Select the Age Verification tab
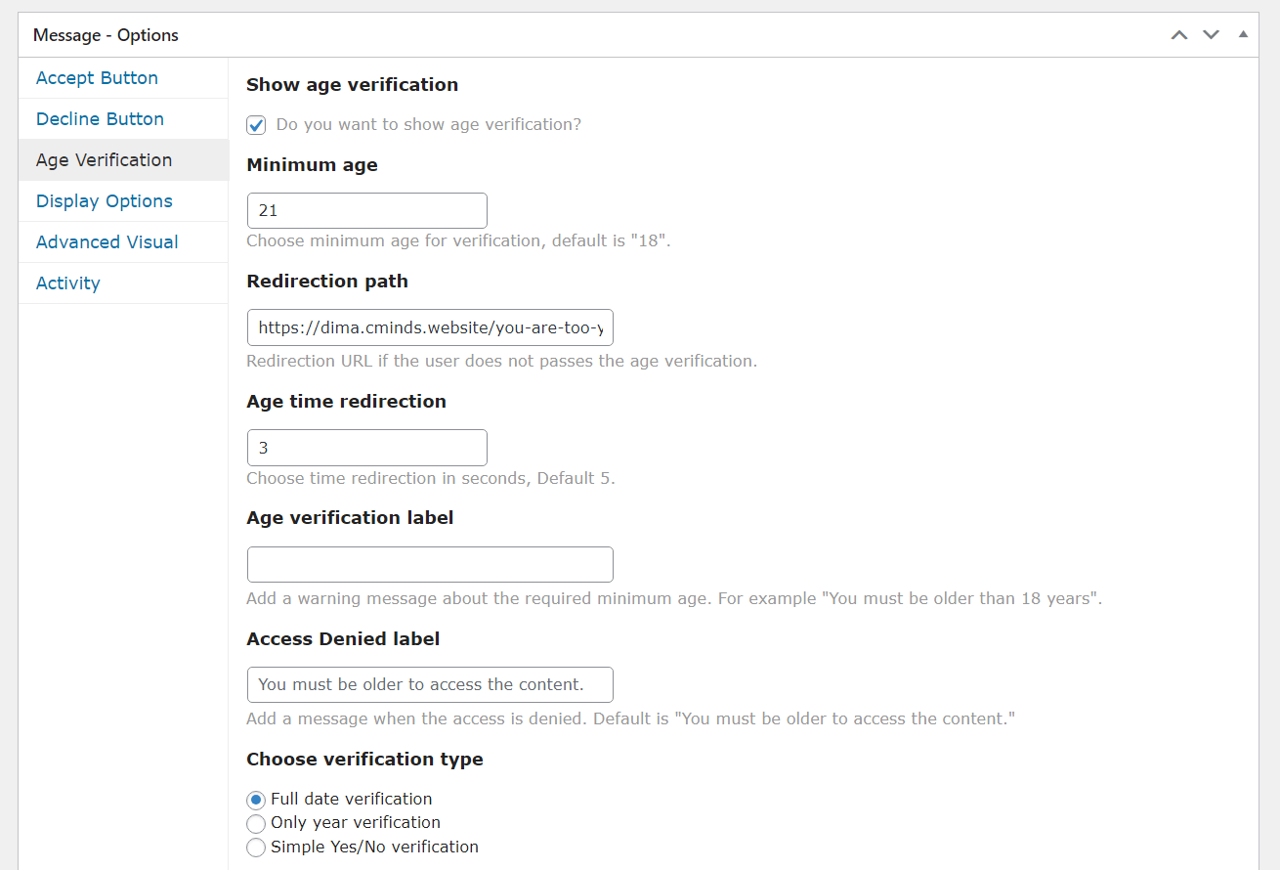 103,159
